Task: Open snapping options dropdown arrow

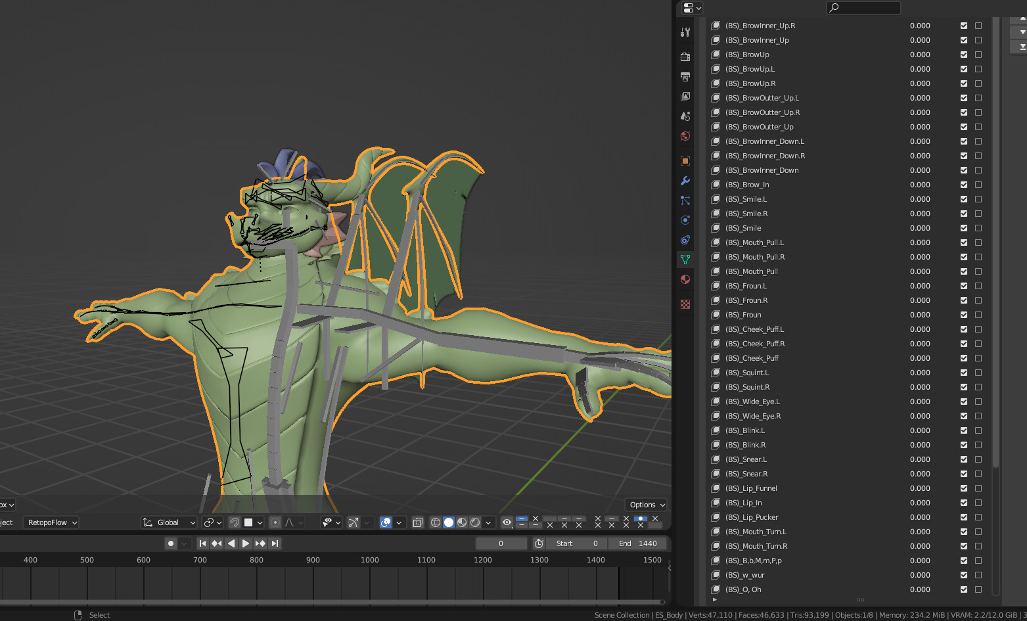Action: click(x=260, y=522)
